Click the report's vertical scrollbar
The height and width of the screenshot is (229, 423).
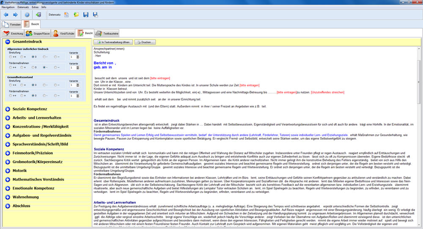tap(419, 137)
